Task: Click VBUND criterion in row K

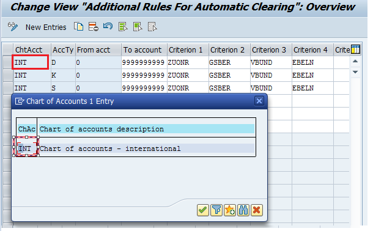Action: point(271,75)
